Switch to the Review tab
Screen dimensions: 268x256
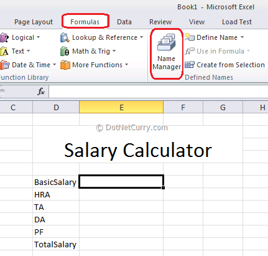[x=160, y=22]
